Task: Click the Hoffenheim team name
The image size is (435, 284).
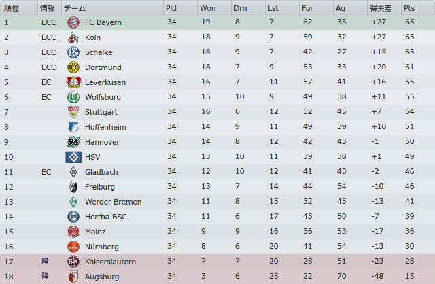Action: 105,127
